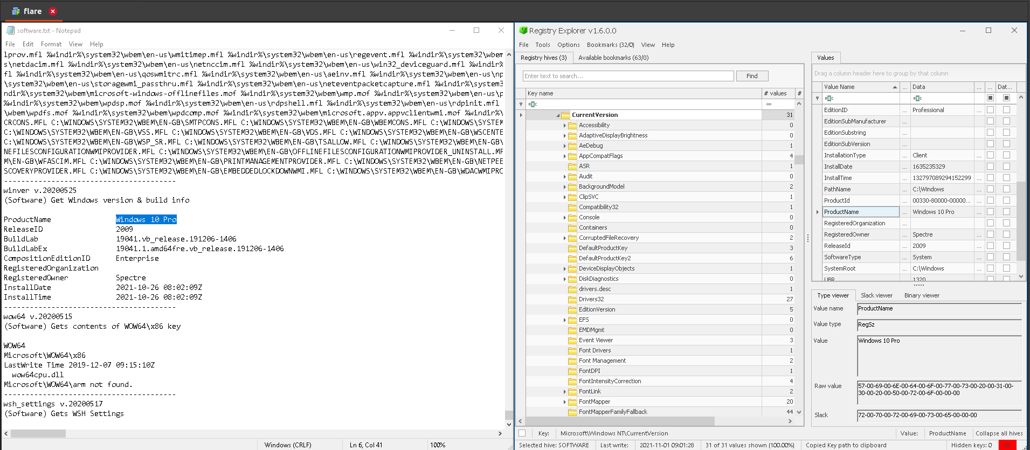
Task: Check the Dat... column box in RegisteredOwner row
Action: tap(1006, 234)
